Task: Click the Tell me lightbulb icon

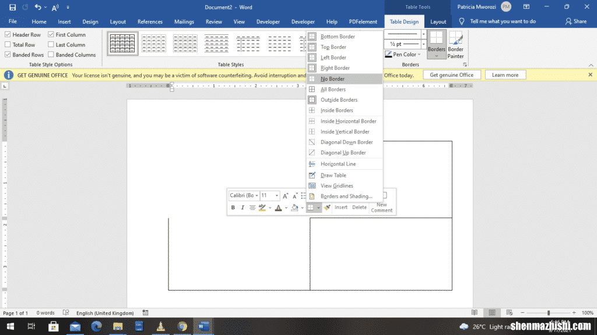Action: 462,22
